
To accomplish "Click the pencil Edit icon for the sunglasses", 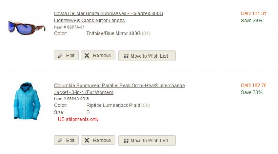I will coord(60,56).
